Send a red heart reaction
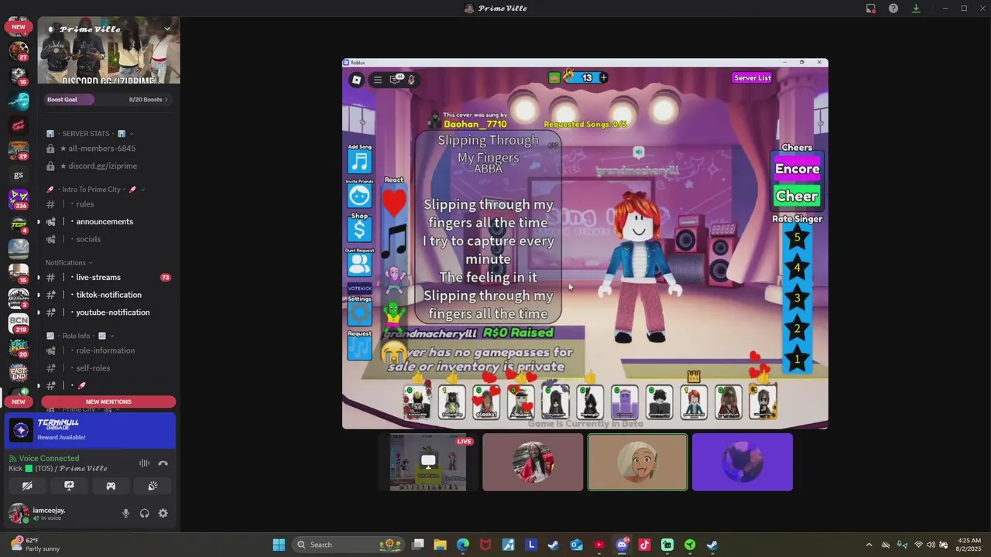The width and height of the screenshot is (991, 557). (x=394, y=203)
